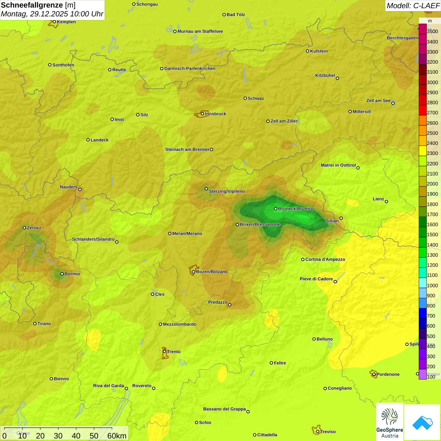Click the legend unit 'm' header
This screenshot has height=441, width=441.
[430, 21]
